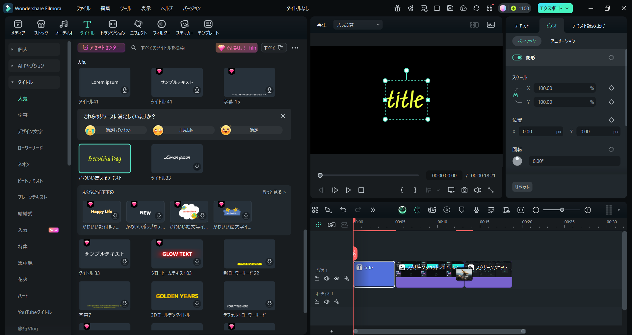Open the Tools (ツール) menu
This screenshot has height=335, width=632.
pos(125,8)
